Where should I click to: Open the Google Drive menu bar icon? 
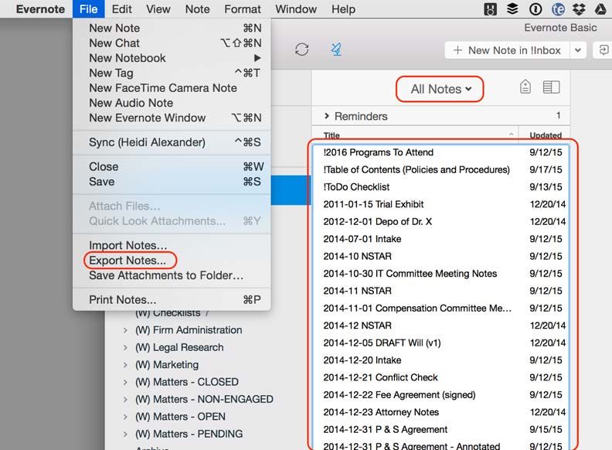coord(600,9)
